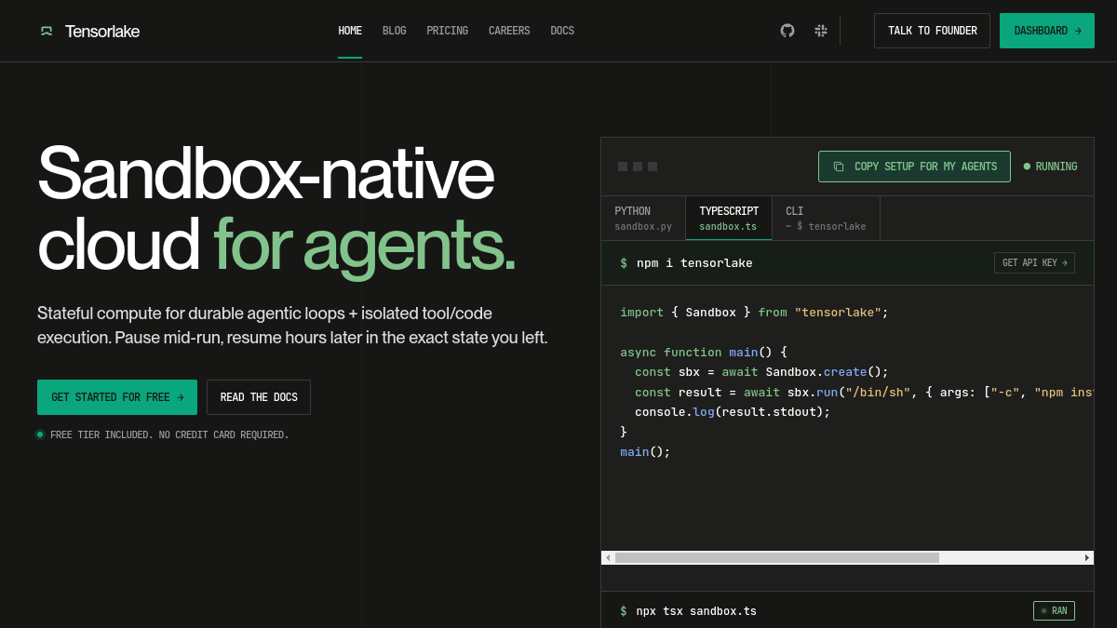The height and width of the screenshot is (628, 1117).
Task: Click the 'npm i tensorlake' command text
Action: [x=694, y=263]
